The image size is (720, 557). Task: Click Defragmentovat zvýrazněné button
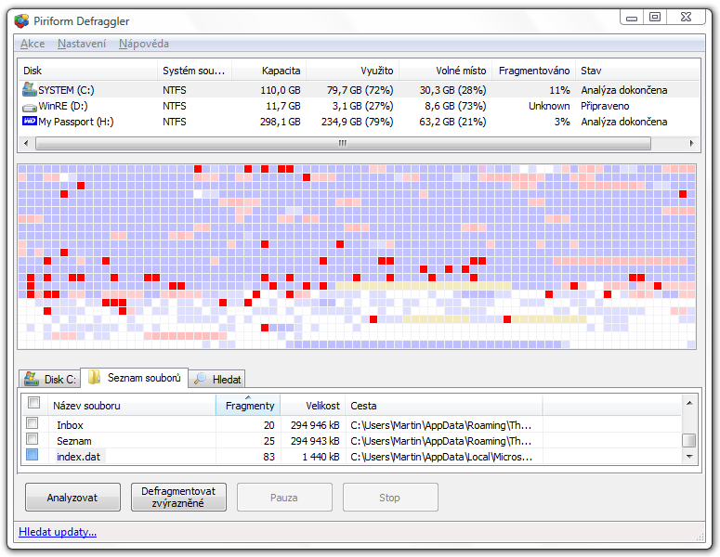(x=178, y=498)
